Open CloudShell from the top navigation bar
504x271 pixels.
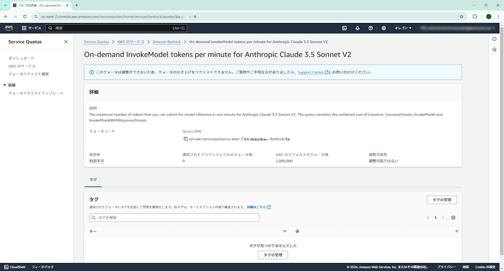click(344, 28)
